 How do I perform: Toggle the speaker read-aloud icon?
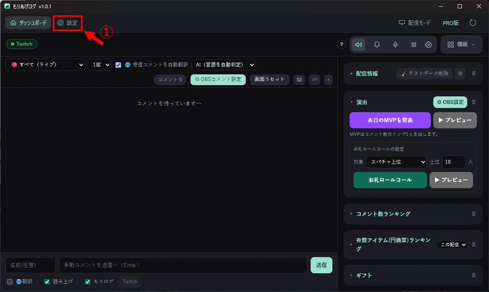click(359, 45)
